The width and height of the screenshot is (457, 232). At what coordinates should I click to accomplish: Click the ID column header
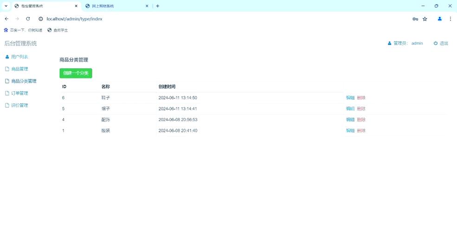(x=64, y=87)
